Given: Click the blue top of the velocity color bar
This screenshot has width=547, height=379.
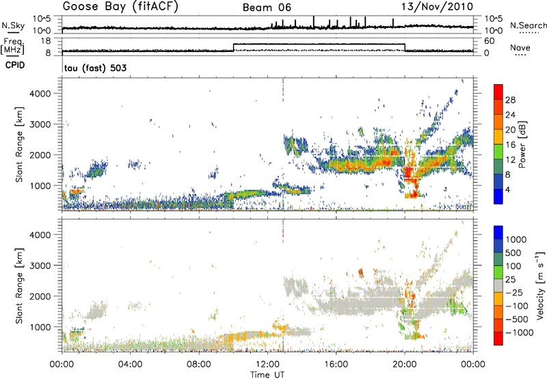Looking at the screenshot, I should [498, 233].
